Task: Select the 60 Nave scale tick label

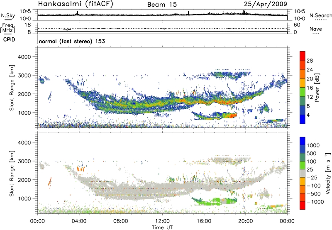Action: (x=297, y=25)
